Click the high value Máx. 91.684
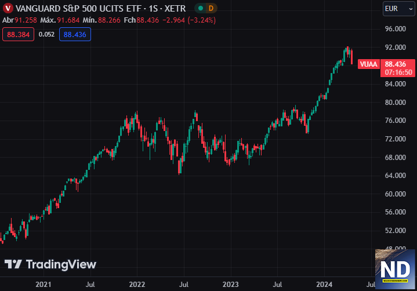The width and height of the screenshot is (417, 291). coord(60,20)
